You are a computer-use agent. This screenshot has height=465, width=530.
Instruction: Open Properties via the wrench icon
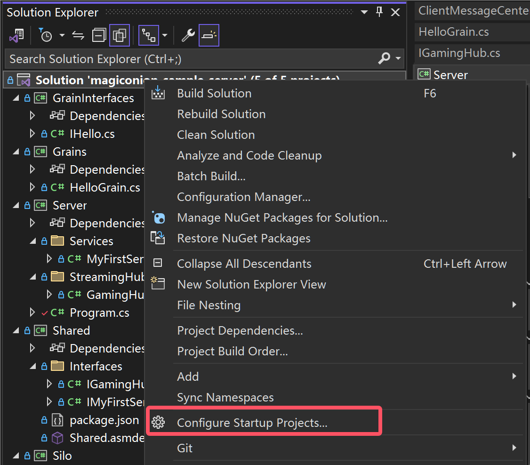(x=188, y=36)
